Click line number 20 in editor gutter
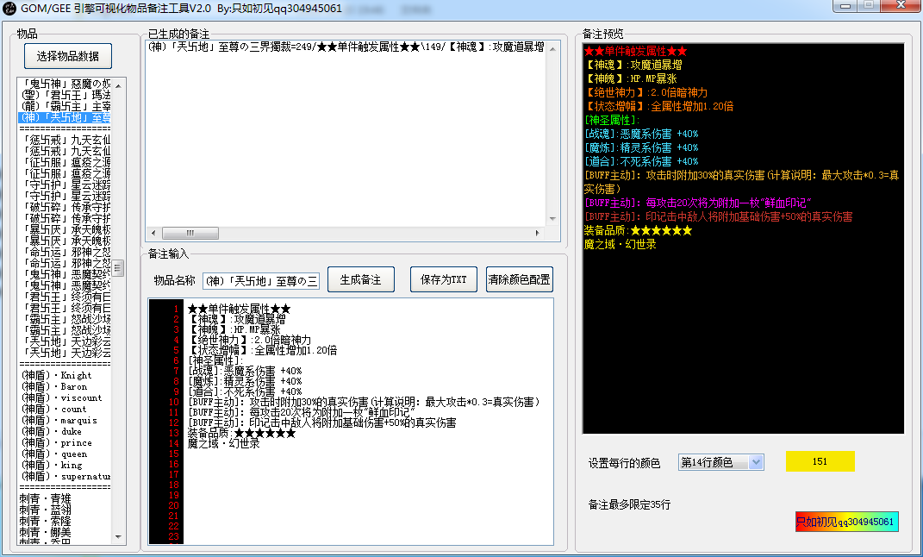 pos(173,505)
